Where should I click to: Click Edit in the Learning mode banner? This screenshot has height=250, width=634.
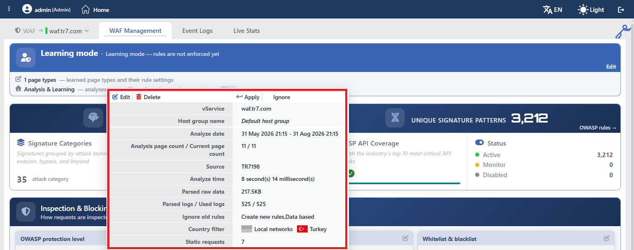point(611,67)
